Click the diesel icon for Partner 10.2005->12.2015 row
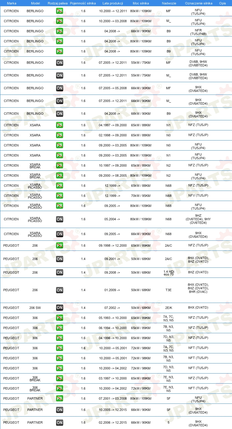This screenshot has height=429, width=232. pos(60,410)
